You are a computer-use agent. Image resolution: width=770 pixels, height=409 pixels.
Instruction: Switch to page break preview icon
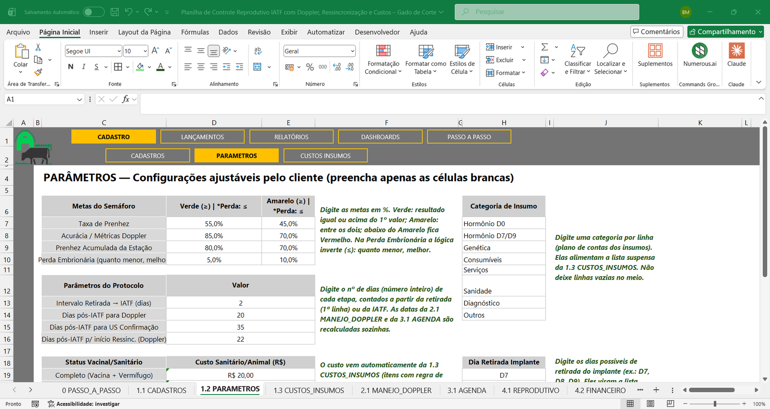click(x=670, y=404)
